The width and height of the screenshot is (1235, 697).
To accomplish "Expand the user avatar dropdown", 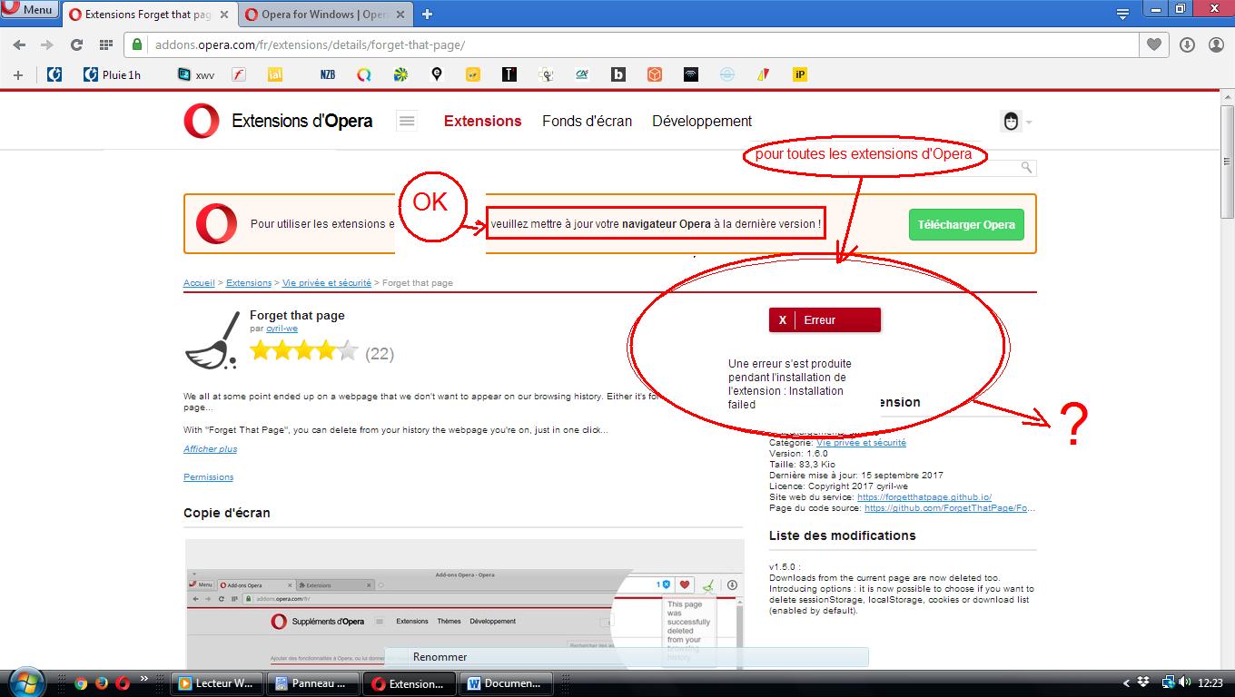I will pos(1016,122).
